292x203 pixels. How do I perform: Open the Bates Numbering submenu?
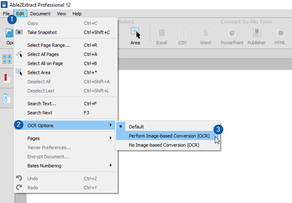66,166
